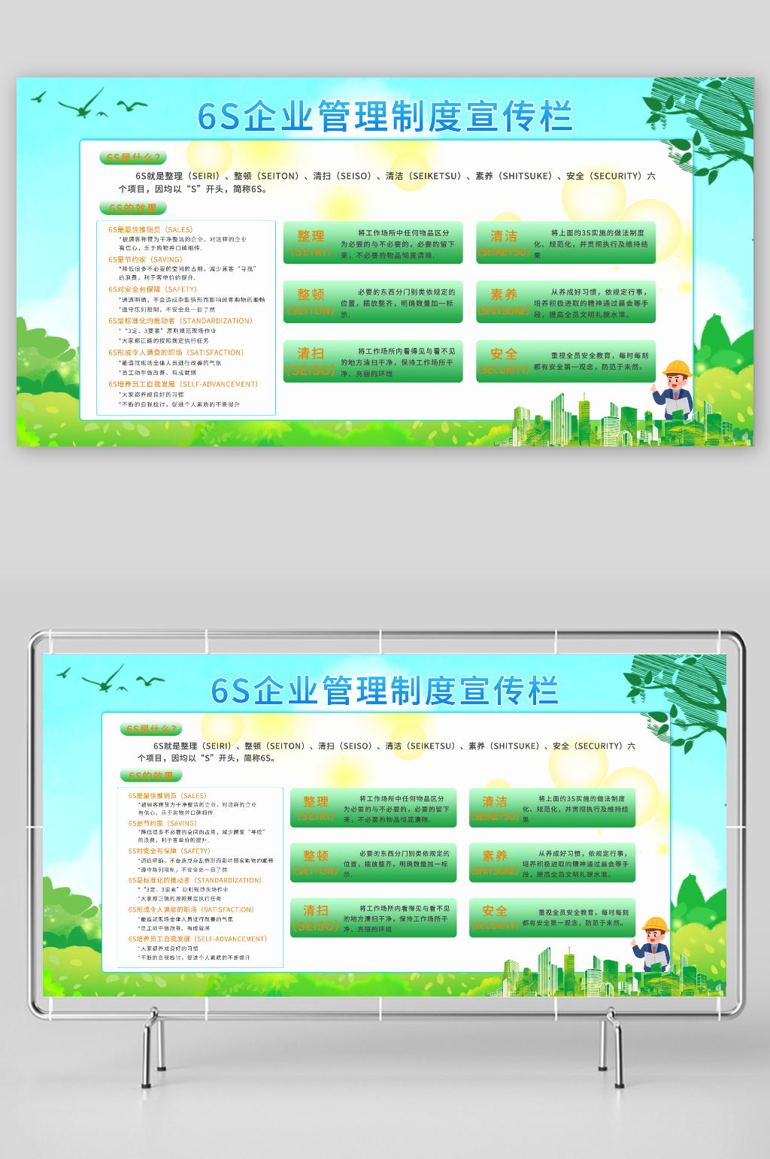This screenshot has width=770, height=1159.
Task: Click the hard-hat worker cartoon on flat poster
Action: pos(674,391)
